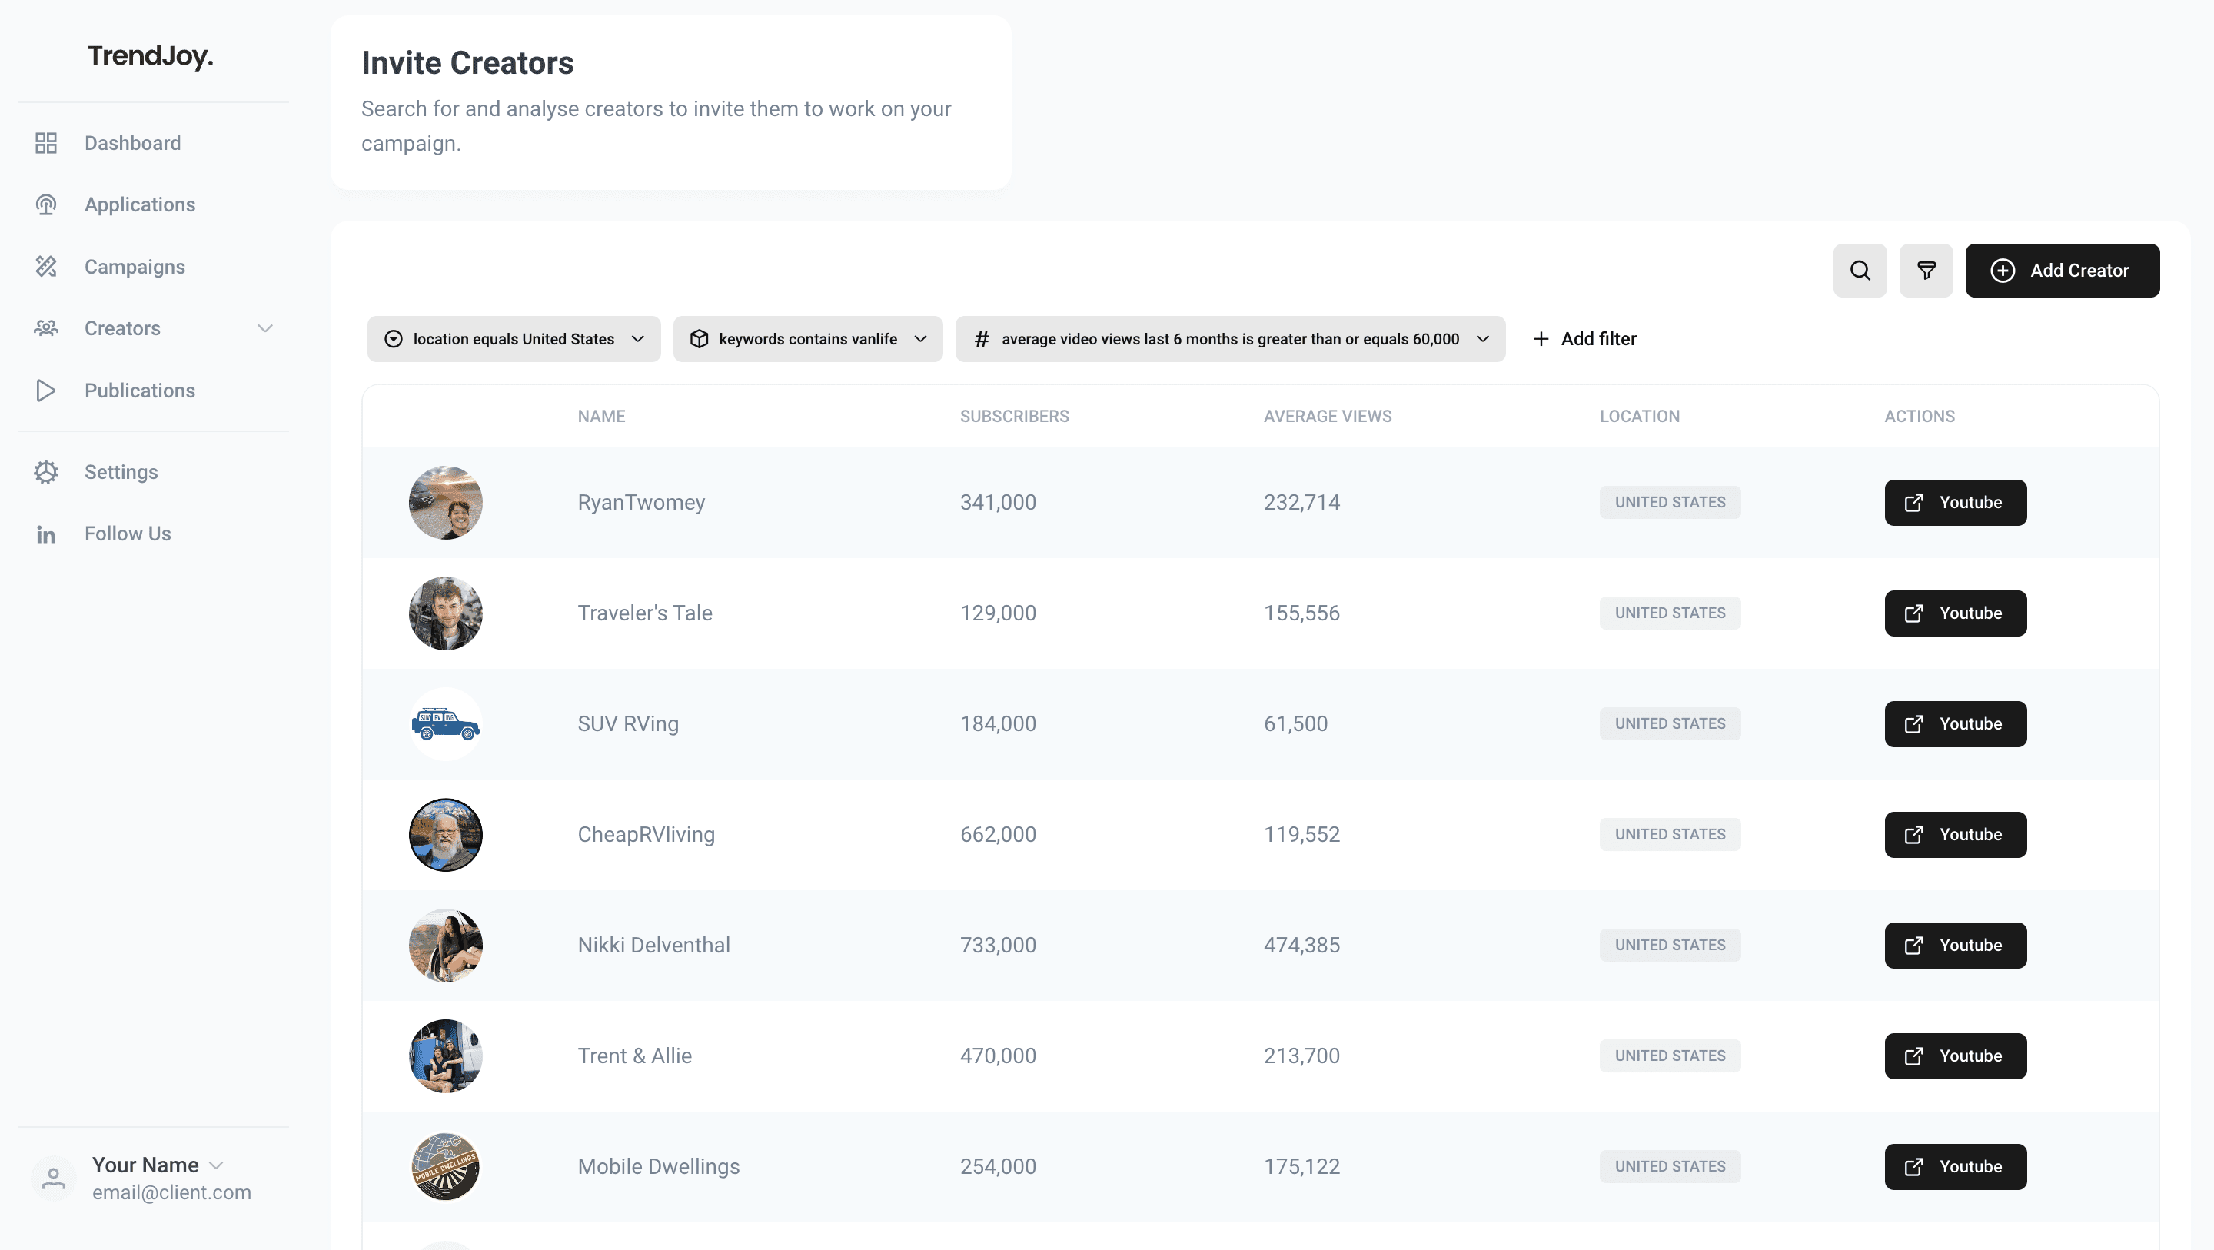Click the TrendJoy logo
The image size is (2214, 1250).
(x=151, y=56)
